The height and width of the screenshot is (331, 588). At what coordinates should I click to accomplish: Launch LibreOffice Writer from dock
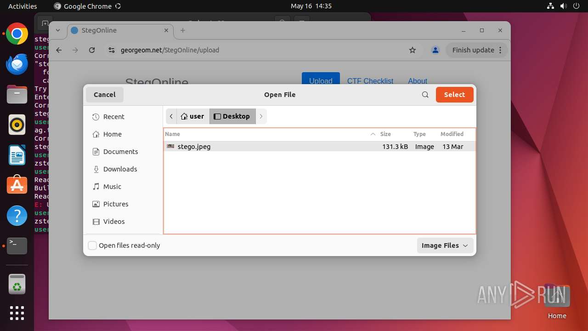click(17, 155)
